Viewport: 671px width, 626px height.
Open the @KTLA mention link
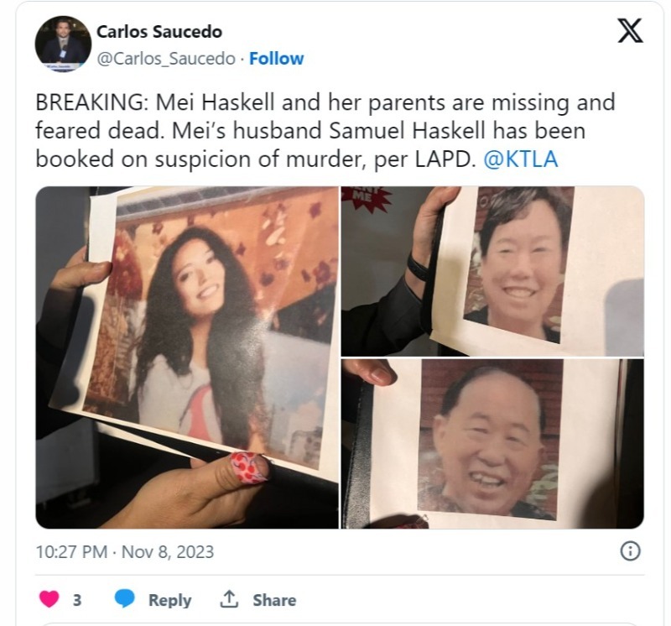click(x=521, y=159)
